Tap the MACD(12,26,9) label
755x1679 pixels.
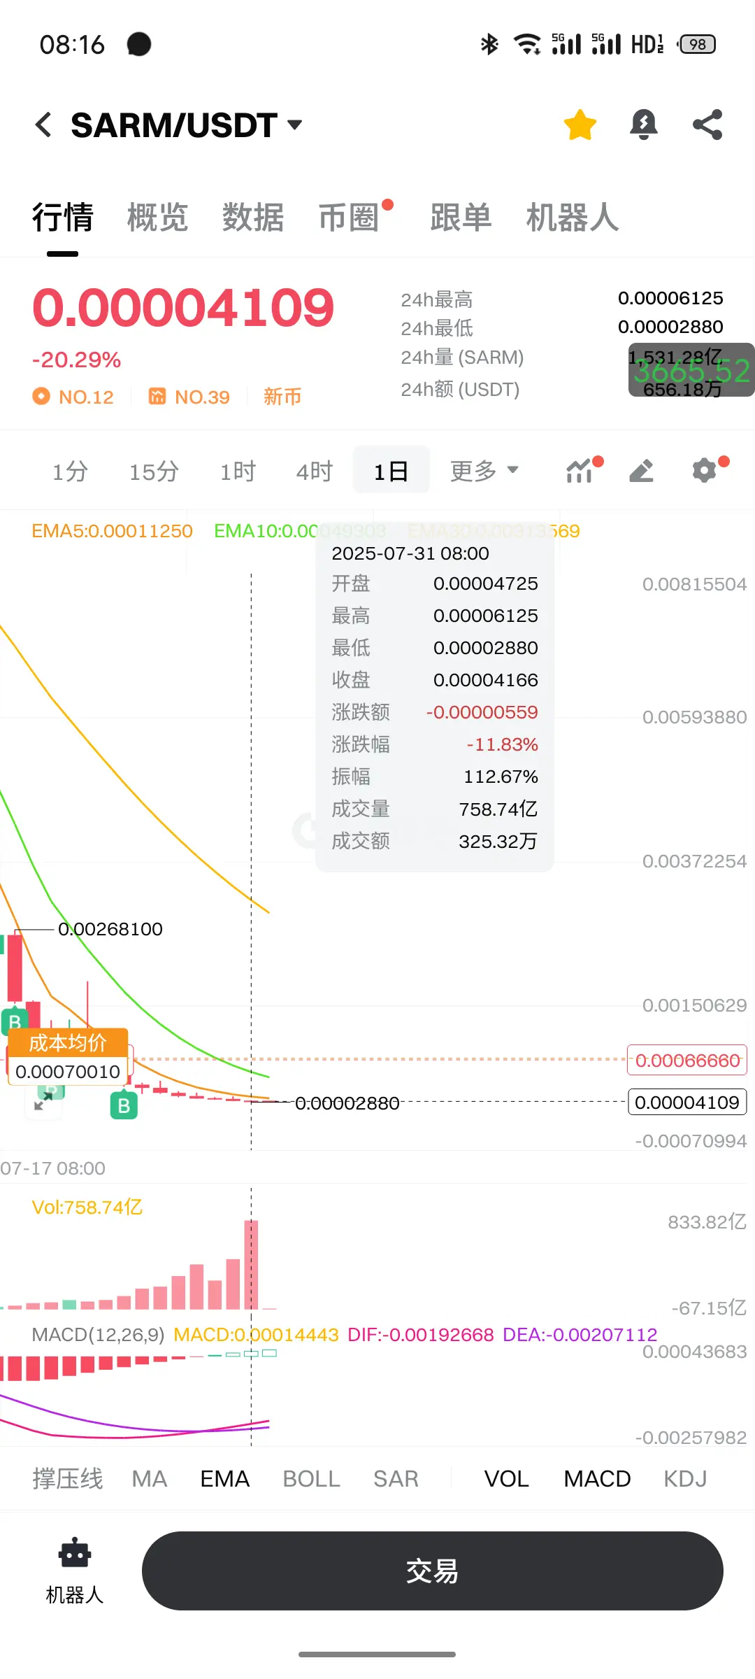tap(98, 1335)
